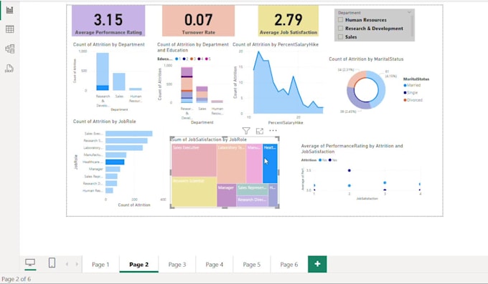Switch to Page 3 tab

pos(177,265)
